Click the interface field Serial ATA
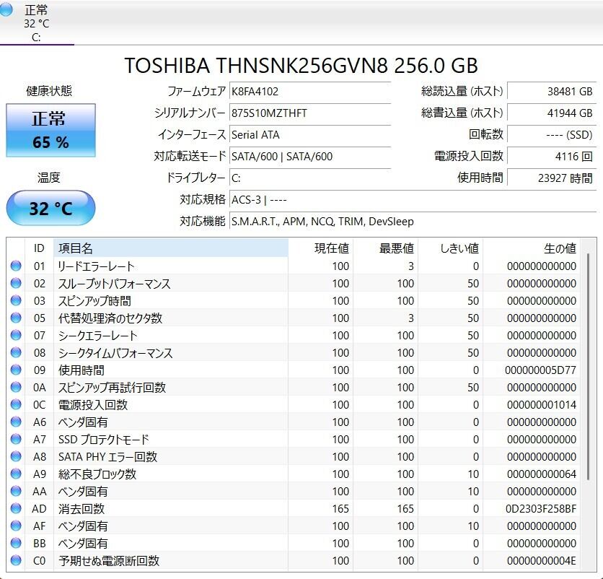Image resolution: width=603 pixels, height=579 pixels. click(310, 135)
